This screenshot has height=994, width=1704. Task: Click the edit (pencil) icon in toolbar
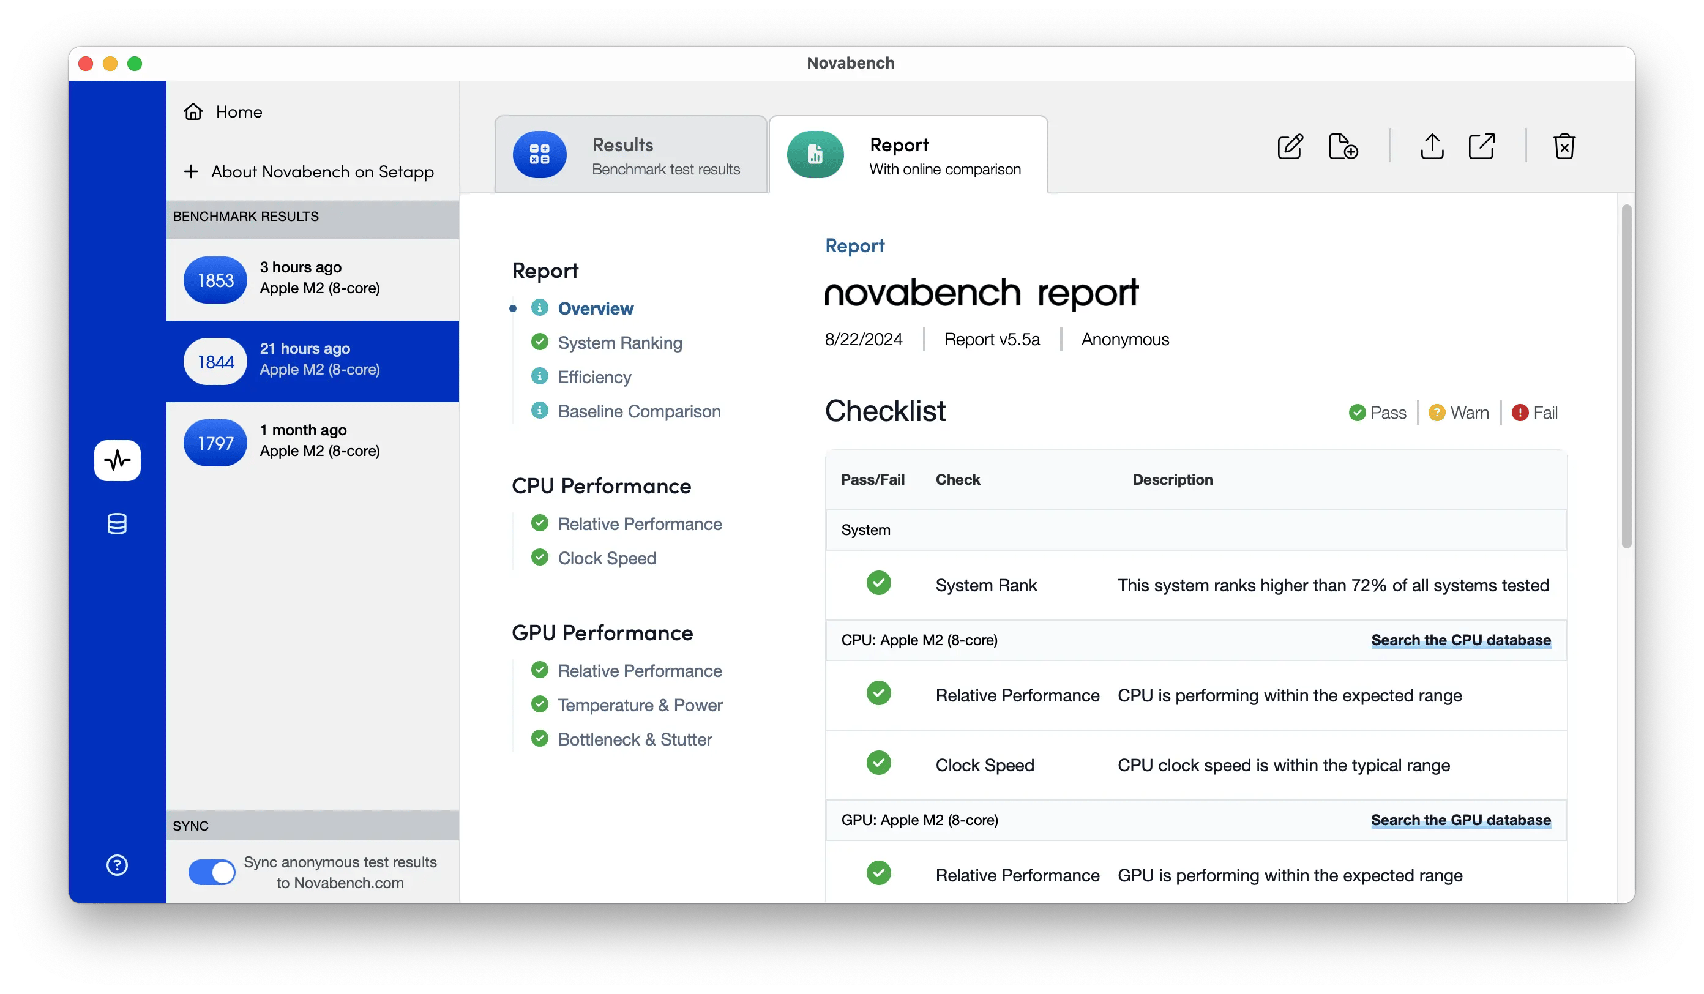pyautogui.click(x=1290, y=146)
